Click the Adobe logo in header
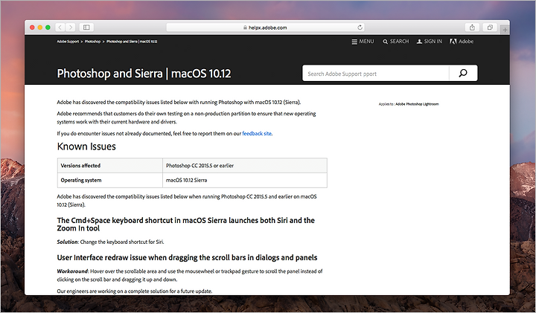 point(462,42)
